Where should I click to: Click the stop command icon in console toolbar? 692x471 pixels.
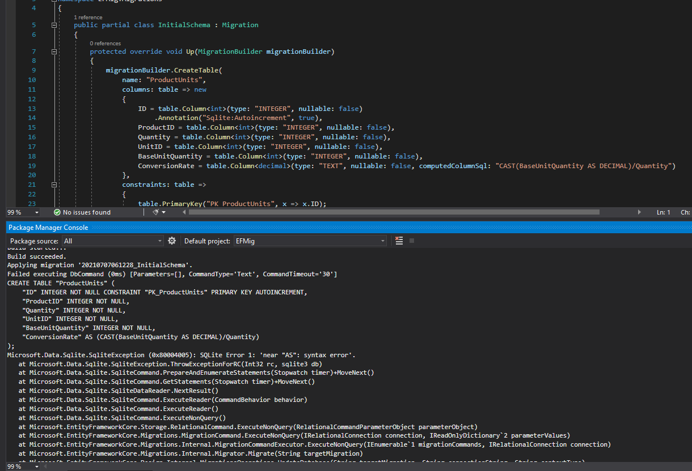click(x=412, y=240)
